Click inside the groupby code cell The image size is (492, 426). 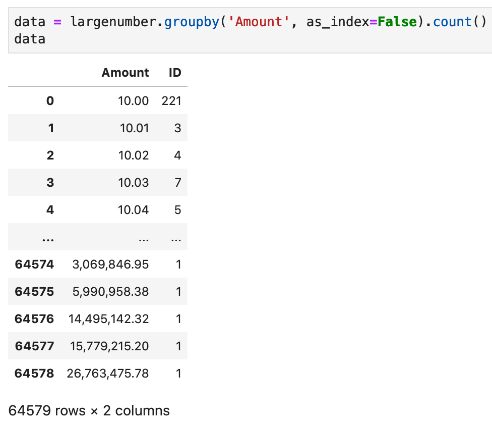coord(250,30)
